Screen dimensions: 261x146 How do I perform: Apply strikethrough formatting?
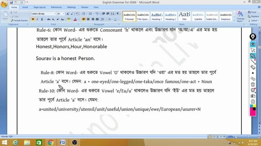[x=49, y=19]
